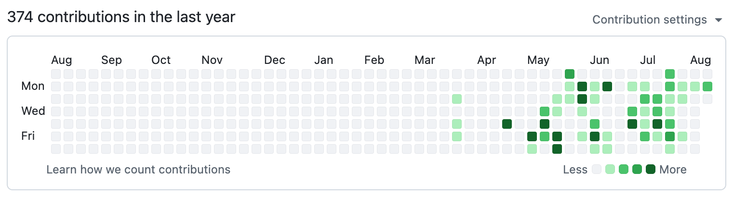
Task: Select the light green legend swatch, second from Less
Action: (x=610, y=169)
